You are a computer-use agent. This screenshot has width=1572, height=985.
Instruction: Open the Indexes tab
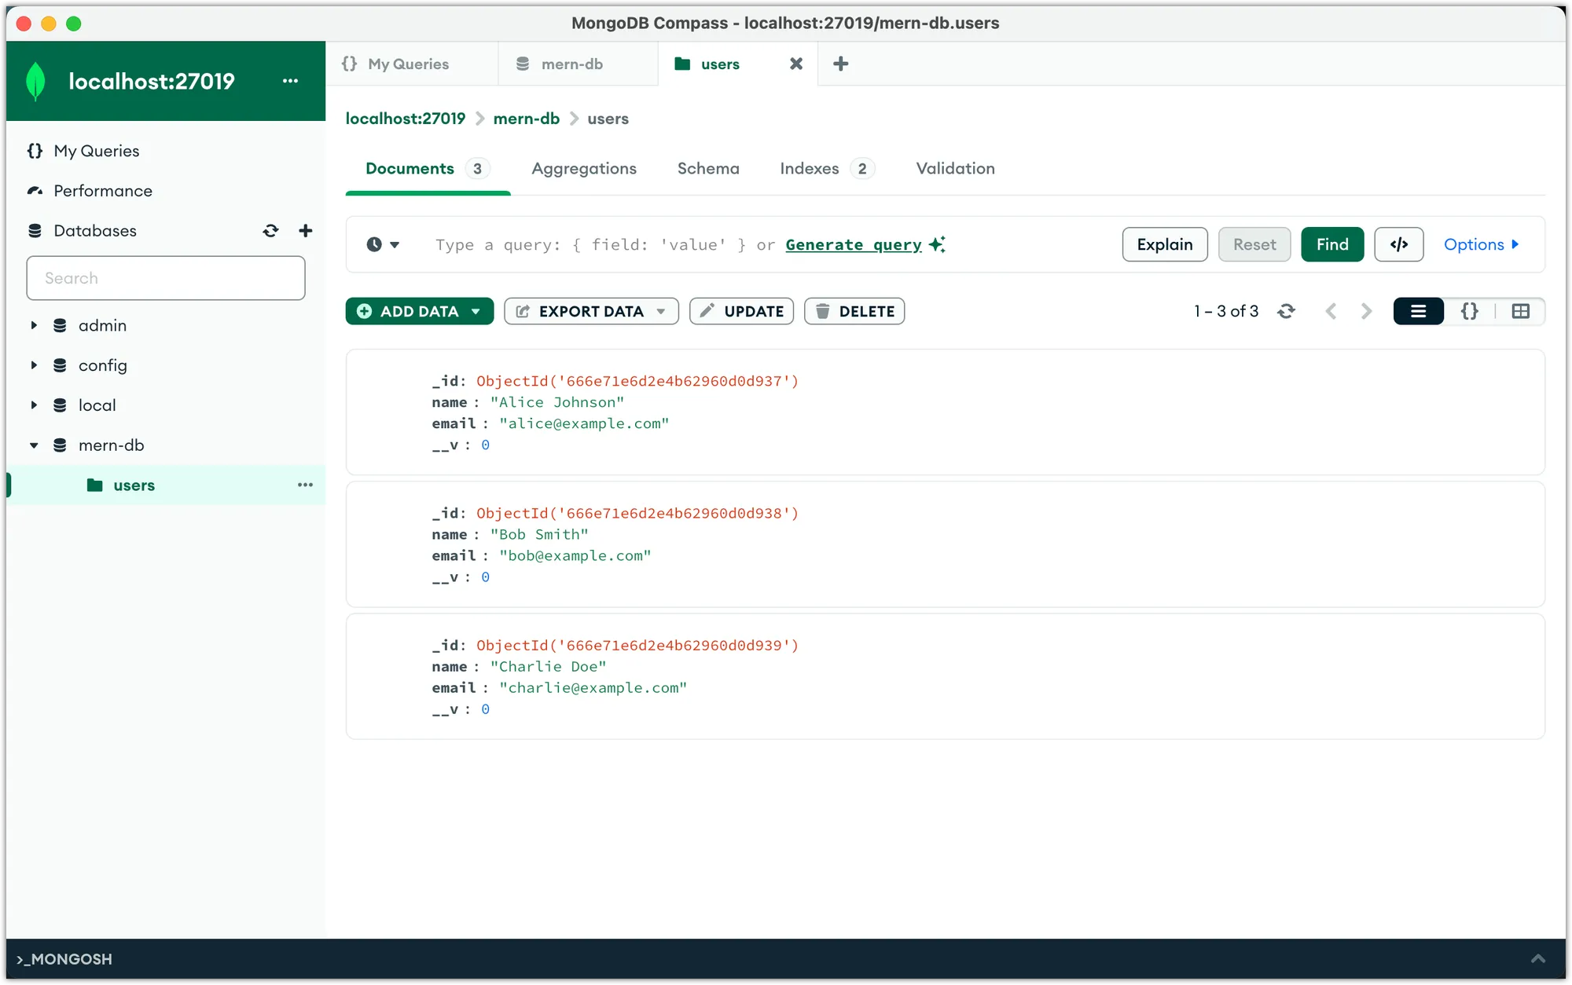(x=826, y=168)
